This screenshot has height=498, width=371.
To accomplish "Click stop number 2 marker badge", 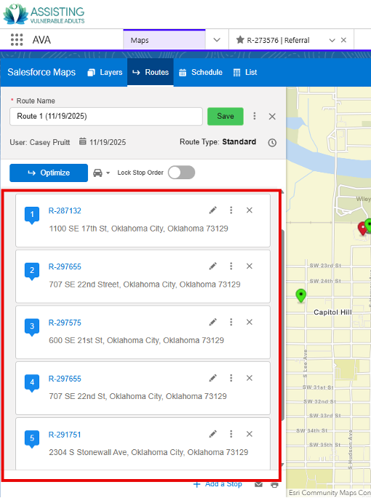I will coord(32,271).
